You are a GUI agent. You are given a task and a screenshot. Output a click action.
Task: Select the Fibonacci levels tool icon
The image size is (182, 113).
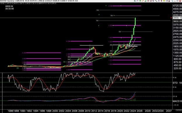(159, 1)
